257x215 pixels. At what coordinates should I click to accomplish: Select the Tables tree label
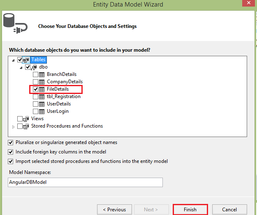(x=38, y=59)
